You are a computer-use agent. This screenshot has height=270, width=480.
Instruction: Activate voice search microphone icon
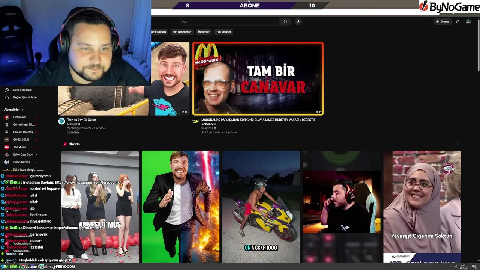click(298, 21)
